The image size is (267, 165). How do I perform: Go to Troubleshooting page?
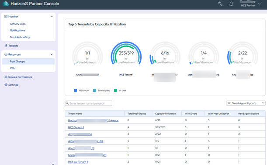pyautogui.click(x=20, y=37)
